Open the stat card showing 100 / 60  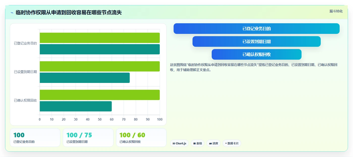tap(141, 138)
